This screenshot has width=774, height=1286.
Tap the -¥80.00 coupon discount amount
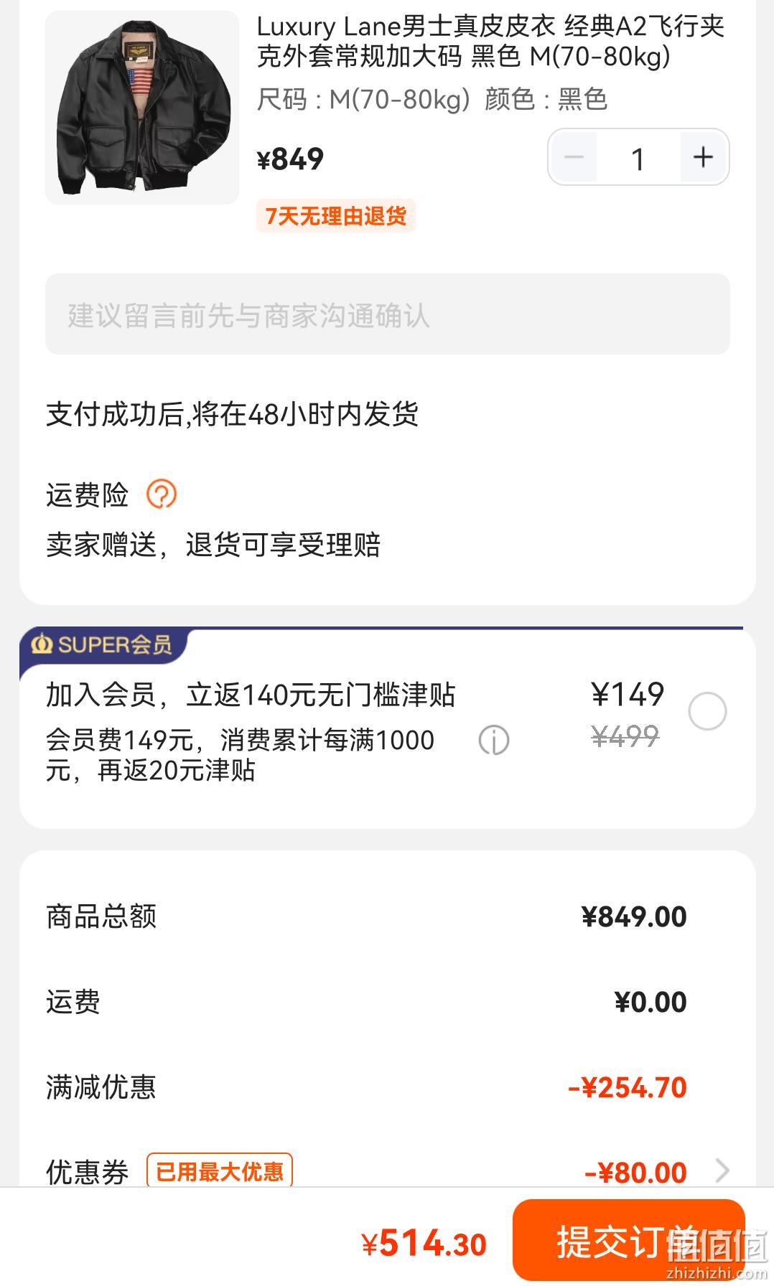click(x=635, y=1173)
